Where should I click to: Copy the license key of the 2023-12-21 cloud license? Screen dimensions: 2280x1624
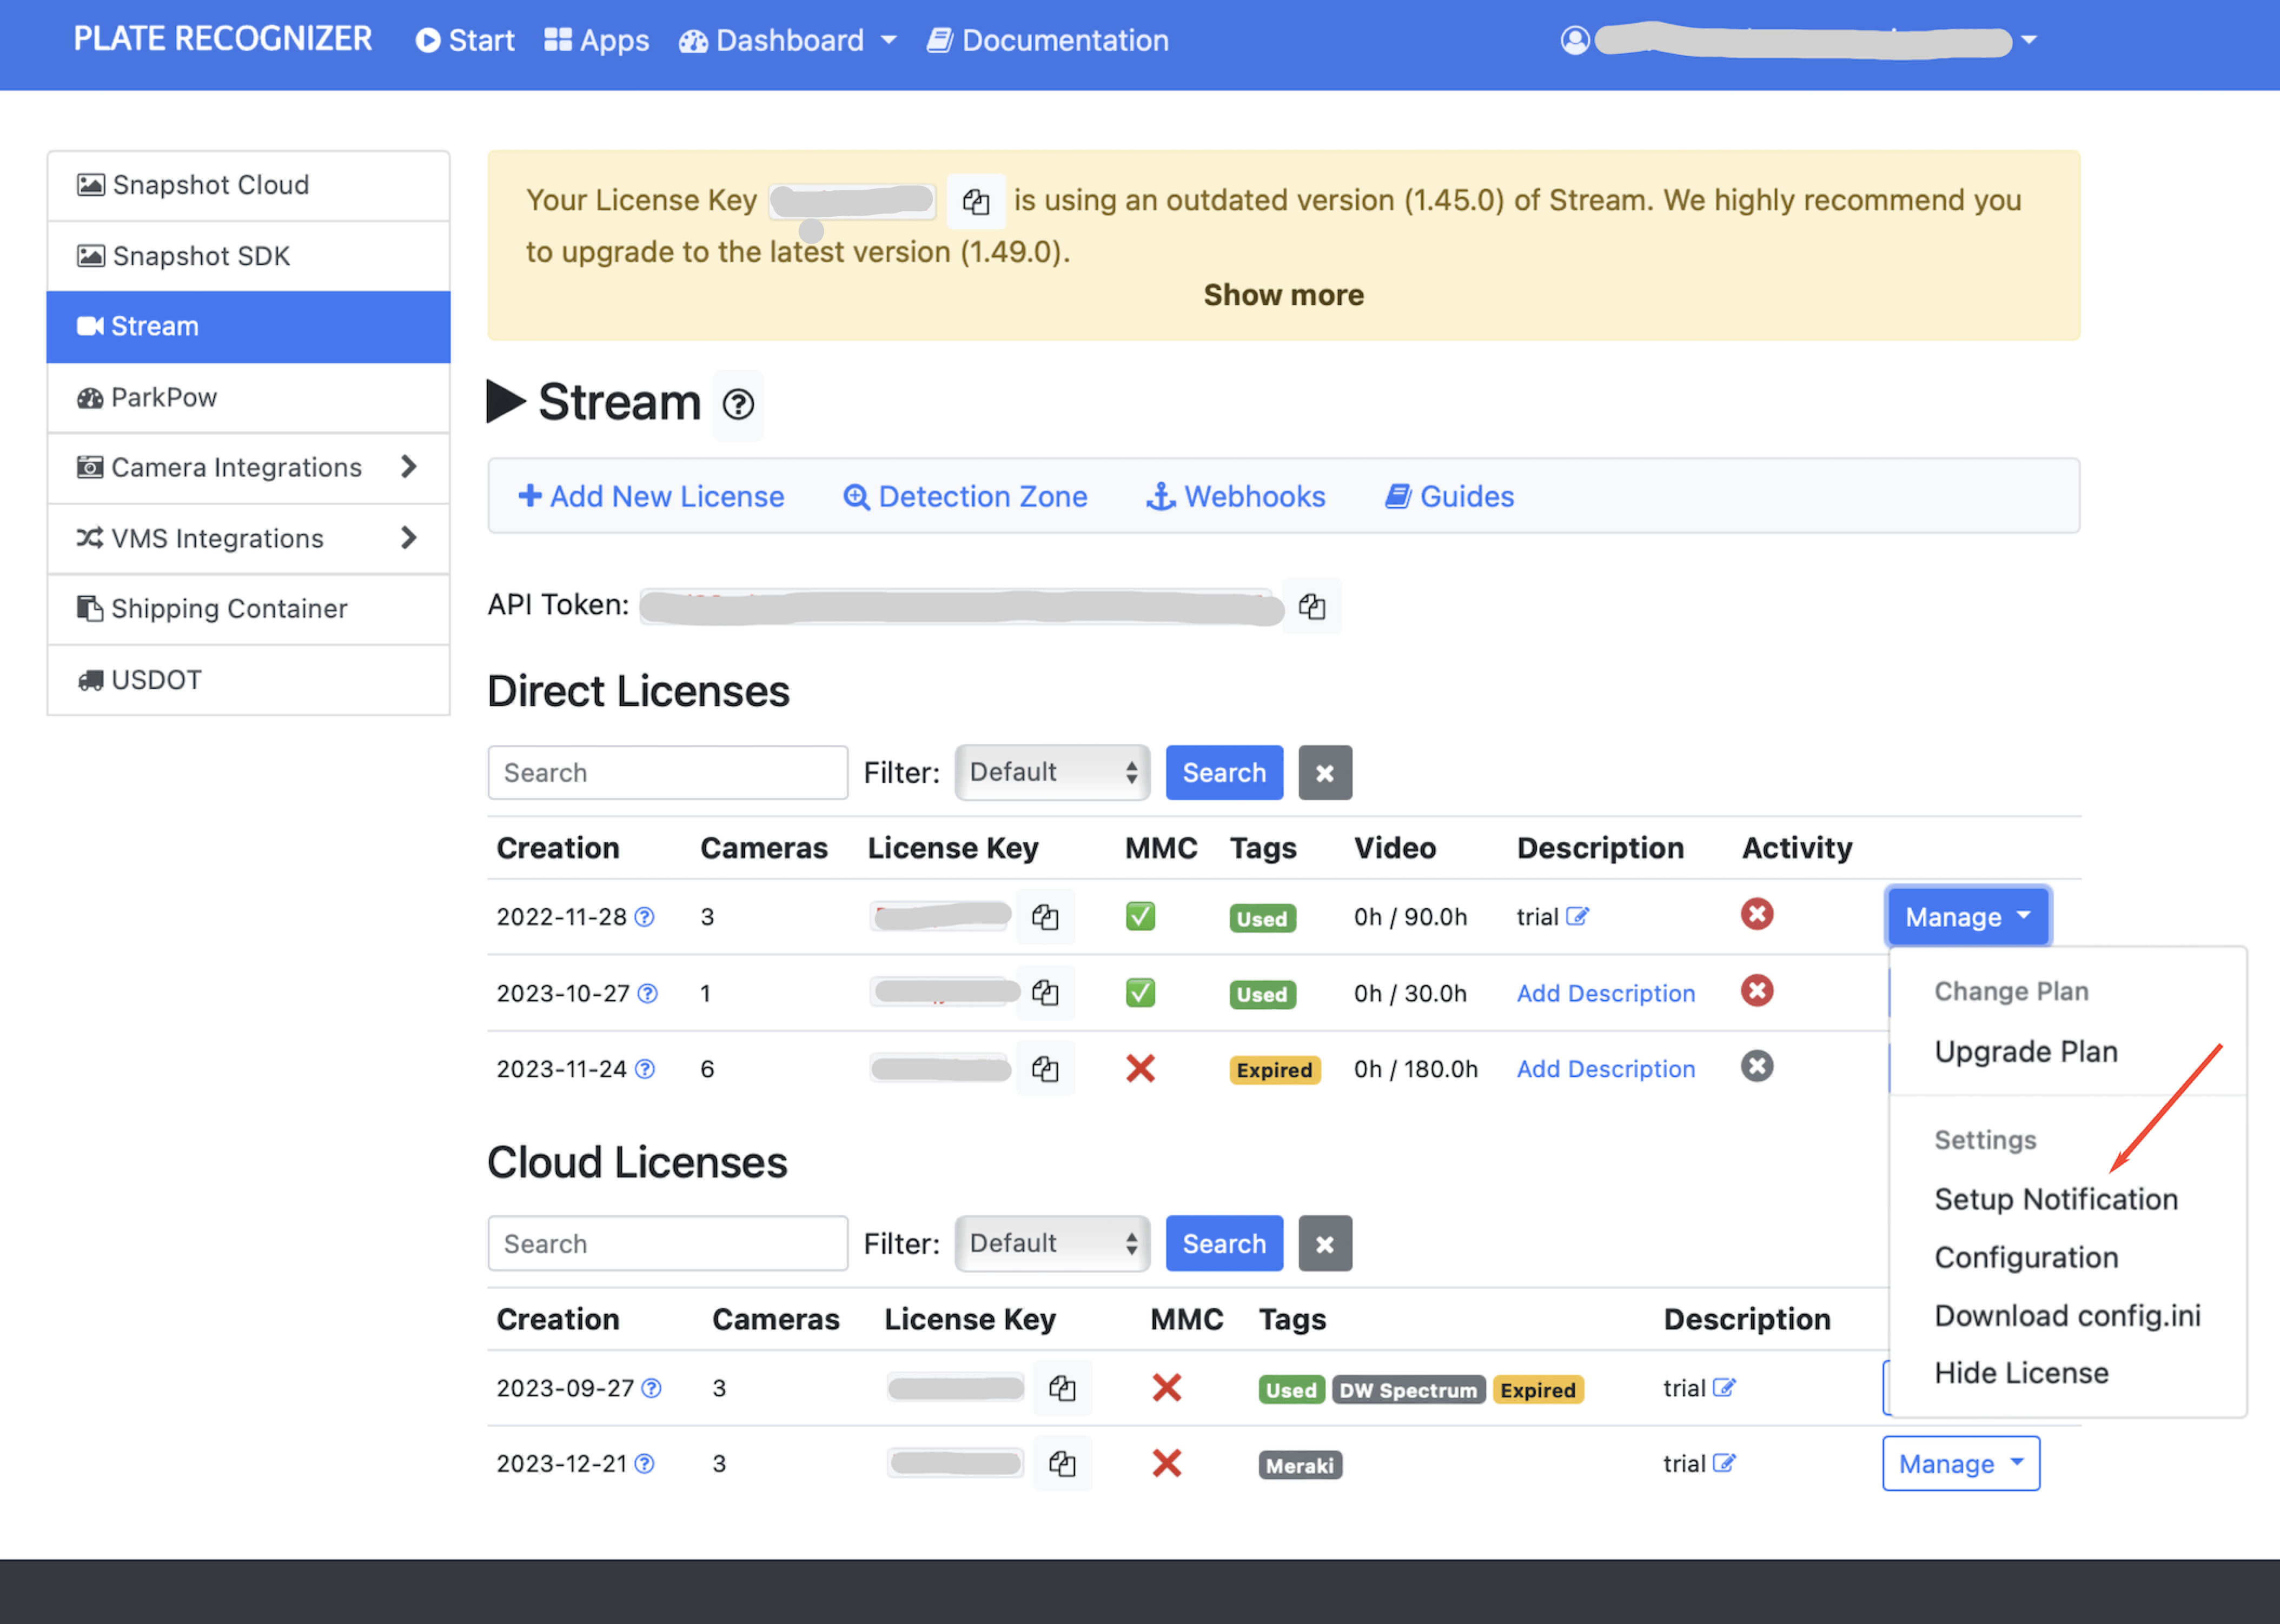(1062, 1464)
